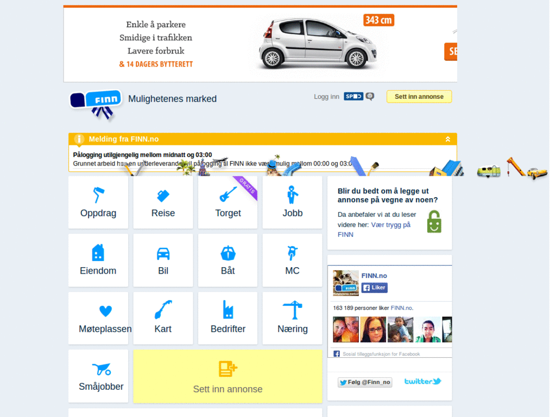Open the Torget guitar icon
This screenshot has height=417, width=556.
point(228,194)
